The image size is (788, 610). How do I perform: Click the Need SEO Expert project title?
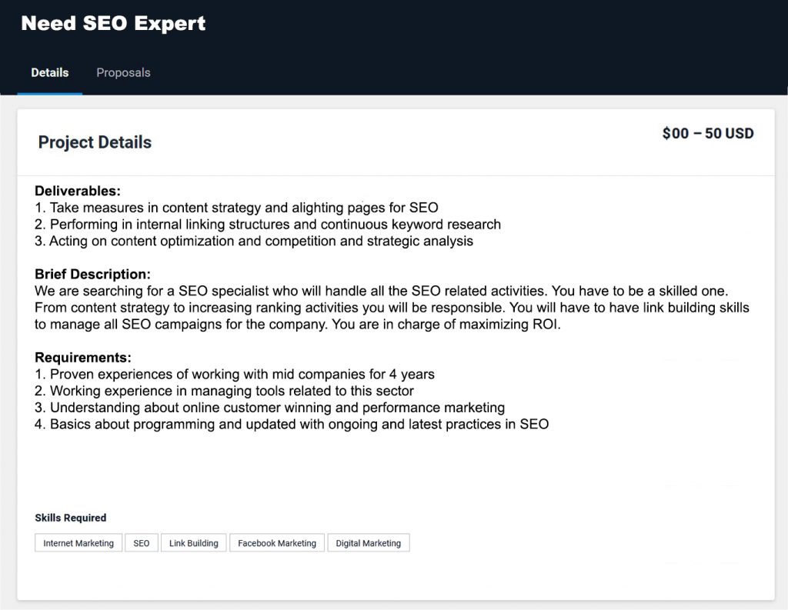[113, 23]
